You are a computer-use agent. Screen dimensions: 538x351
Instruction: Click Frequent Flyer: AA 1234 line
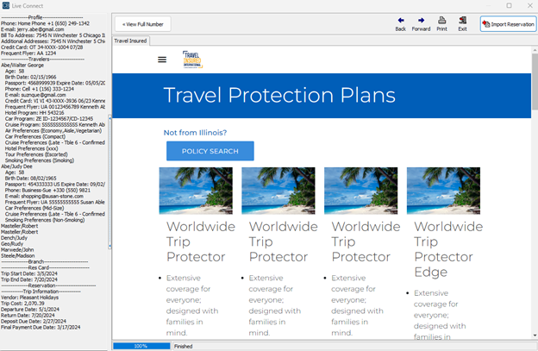[28, 53]
